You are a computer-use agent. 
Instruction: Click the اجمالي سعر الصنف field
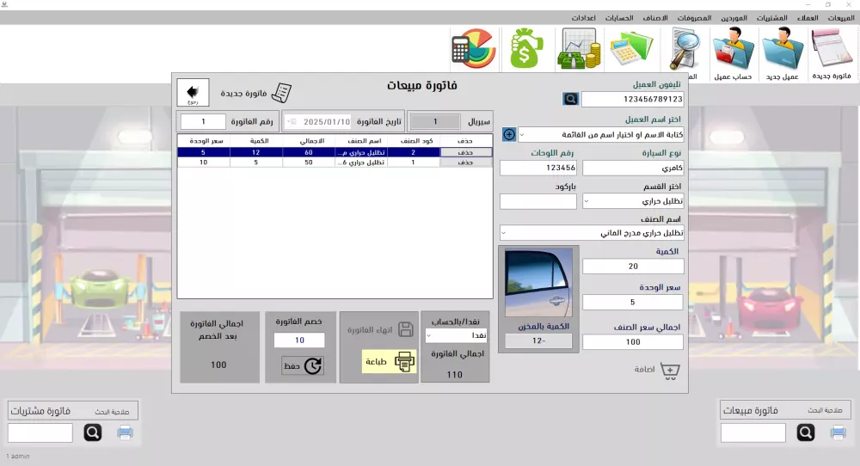[x=633, y=341]
